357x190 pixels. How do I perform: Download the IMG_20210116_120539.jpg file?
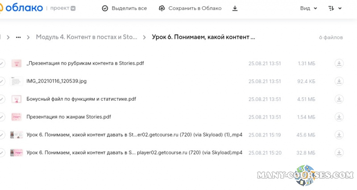(339, 81)
